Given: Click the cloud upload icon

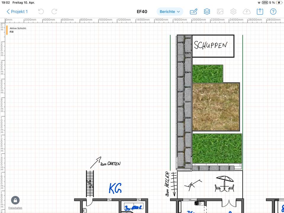Looking at the screenshot, I should (246, 12).
